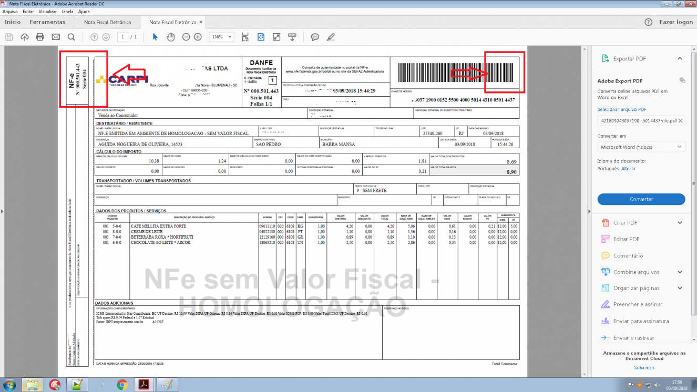Collapse the Exportar PDF section chevron
The height and width of the screenshot is (392, 697).
pos(680,59)
